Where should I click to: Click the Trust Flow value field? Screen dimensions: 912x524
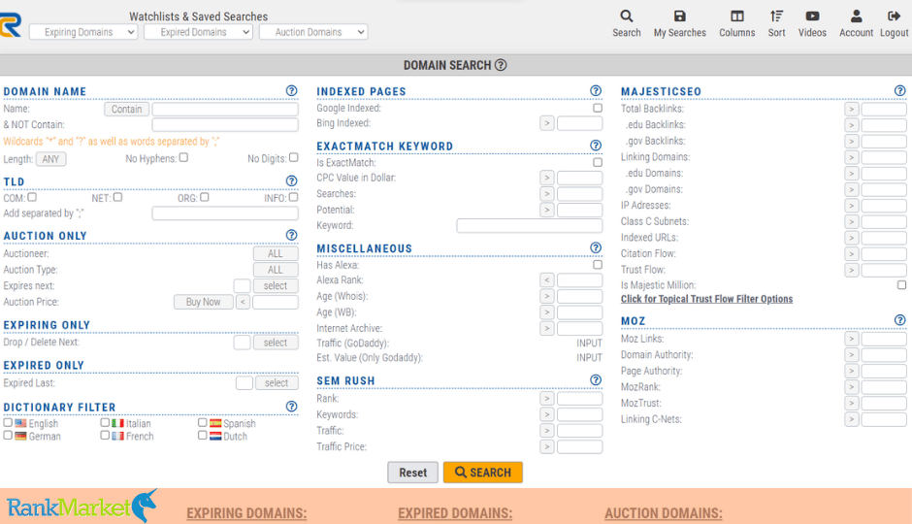pyautogui.click(x=884, y=270)
